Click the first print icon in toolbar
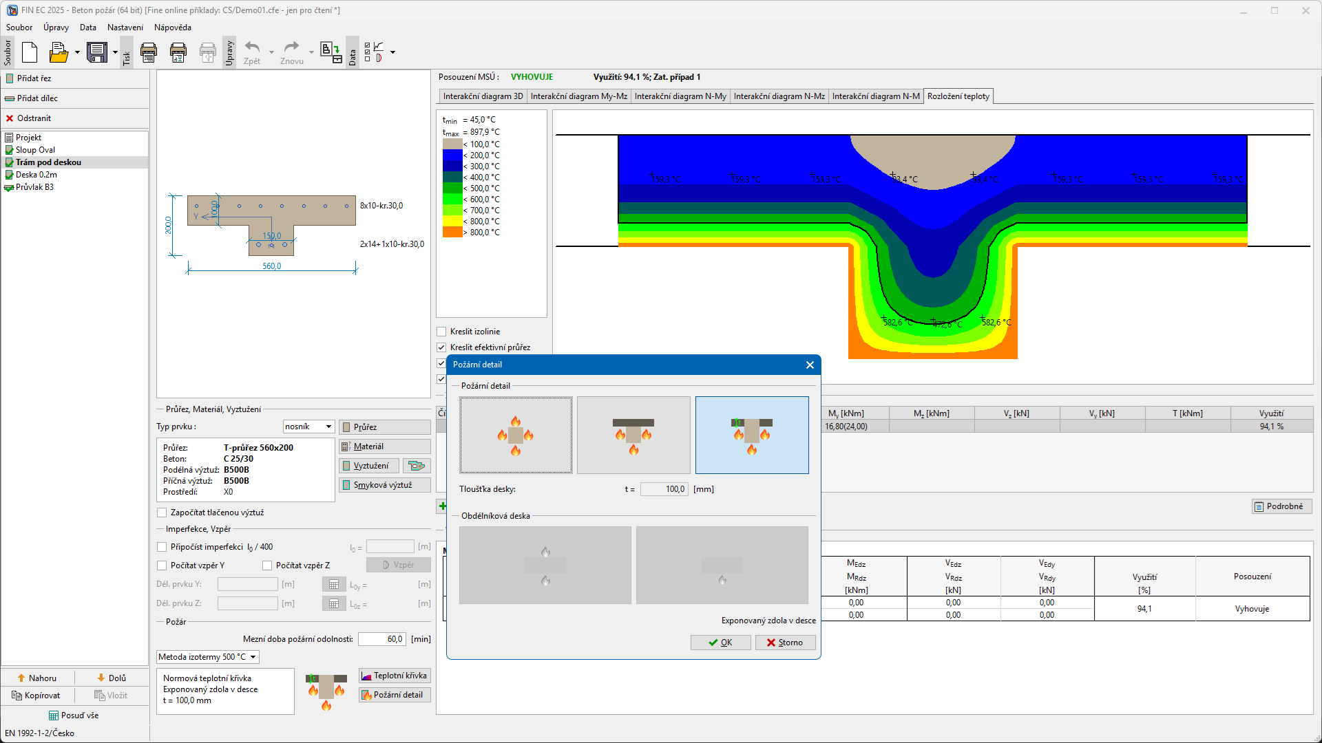 tap(148, 52)
